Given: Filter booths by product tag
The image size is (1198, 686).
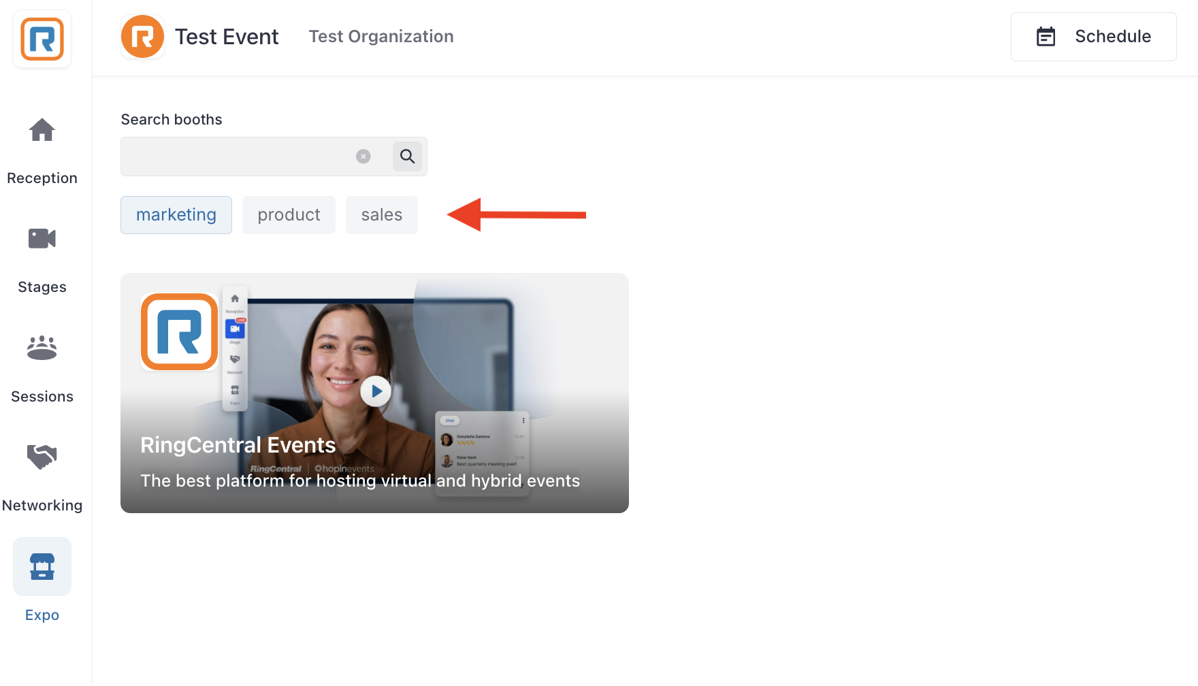Looking at the screenshot, I should [289, 215].
